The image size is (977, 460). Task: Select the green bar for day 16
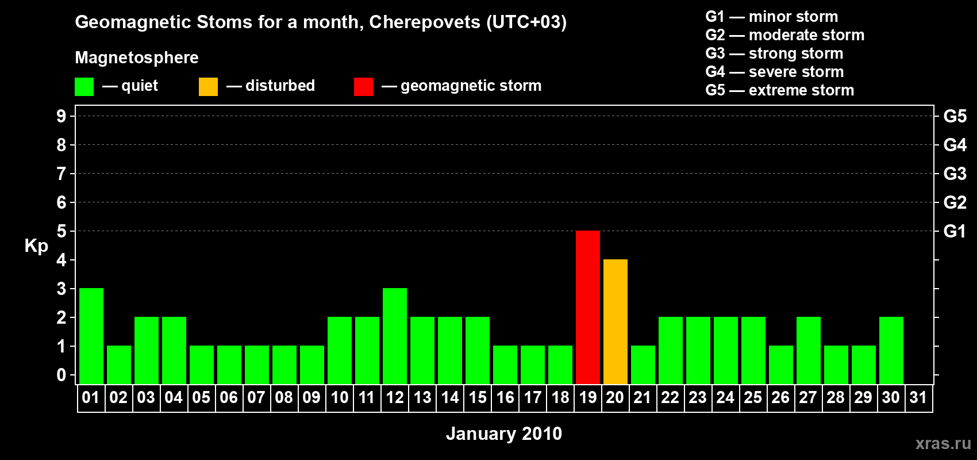click(505, 365)
